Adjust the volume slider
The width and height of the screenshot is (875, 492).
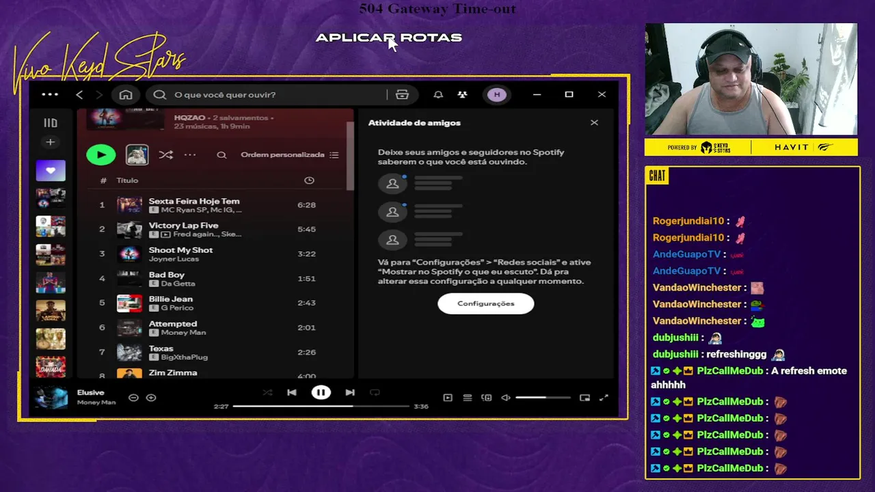(x=543, y=398)
